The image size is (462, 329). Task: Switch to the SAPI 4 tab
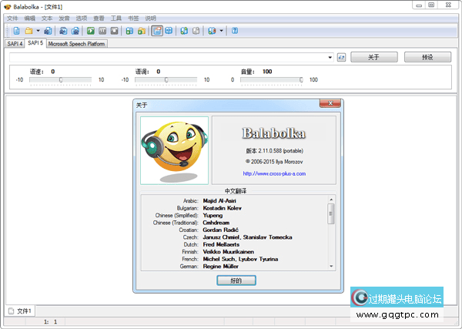14,44
